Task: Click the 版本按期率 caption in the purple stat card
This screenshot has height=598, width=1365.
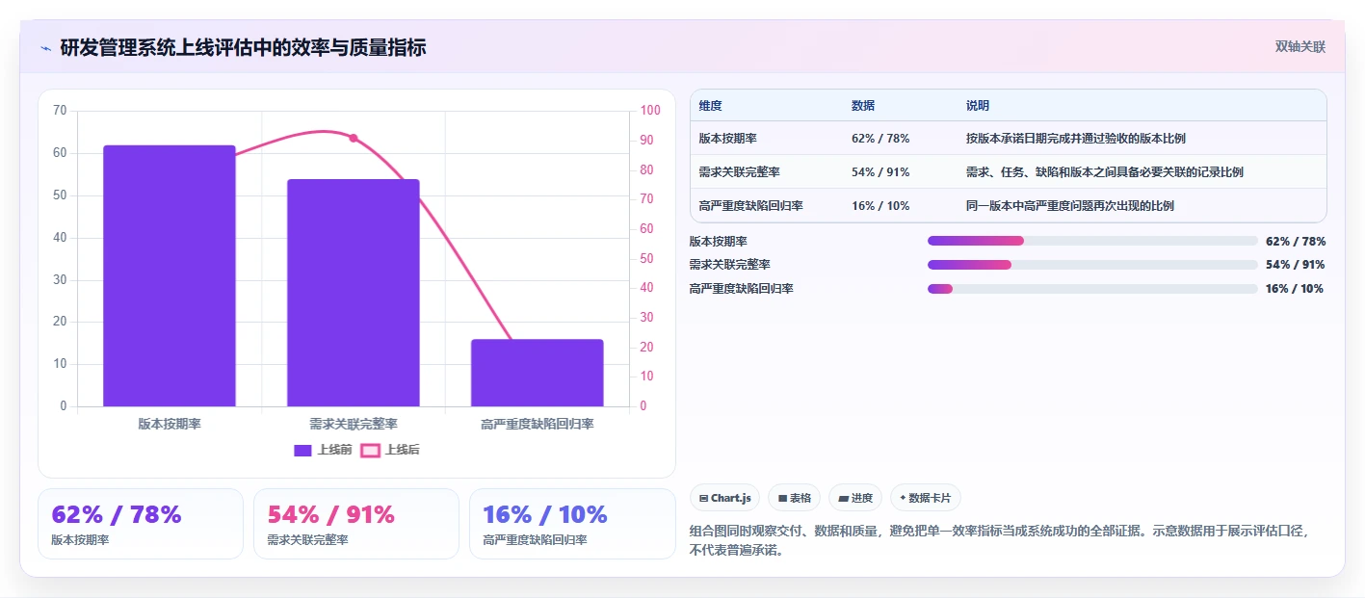Action: pyautogui.click(x=80, y=540)
